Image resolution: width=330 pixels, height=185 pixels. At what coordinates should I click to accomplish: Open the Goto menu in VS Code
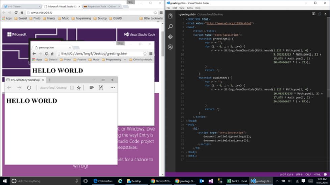click(x=190, y=8)
